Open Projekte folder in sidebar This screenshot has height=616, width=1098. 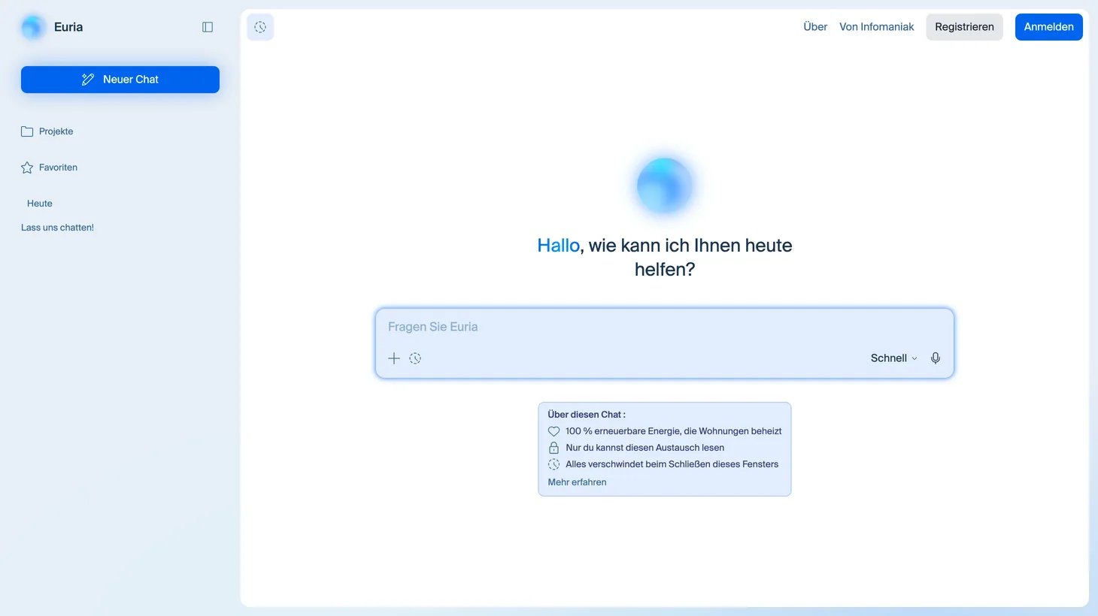(56, 131)
